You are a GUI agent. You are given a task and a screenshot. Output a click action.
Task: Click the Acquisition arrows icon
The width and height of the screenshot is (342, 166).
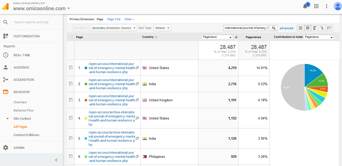click(x=6, y=80)
